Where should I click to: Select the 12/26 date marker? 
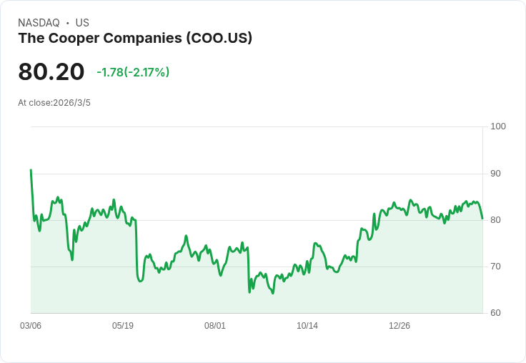pyautogui.click(x=400, y=326)
